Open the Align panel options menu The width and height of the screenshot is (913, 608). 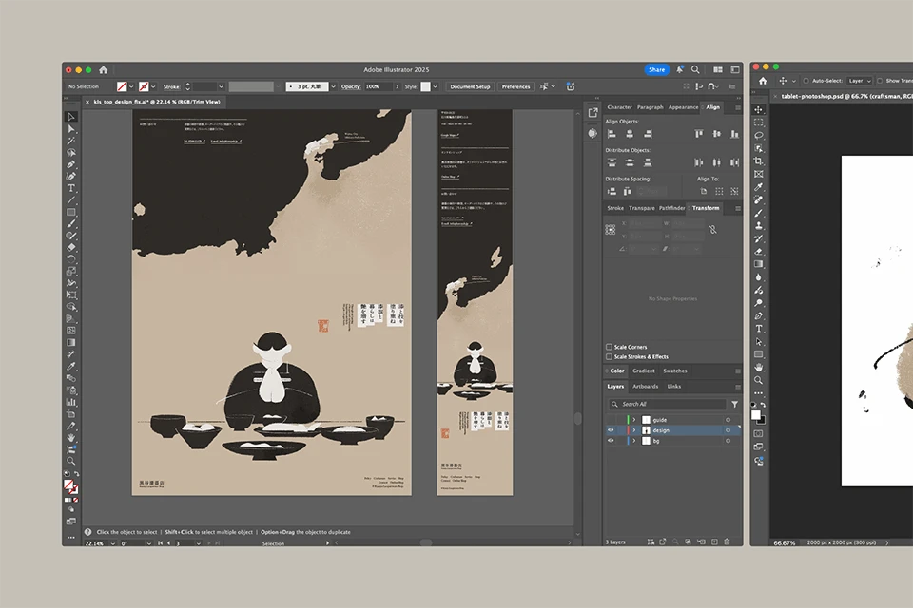point(738,107)
